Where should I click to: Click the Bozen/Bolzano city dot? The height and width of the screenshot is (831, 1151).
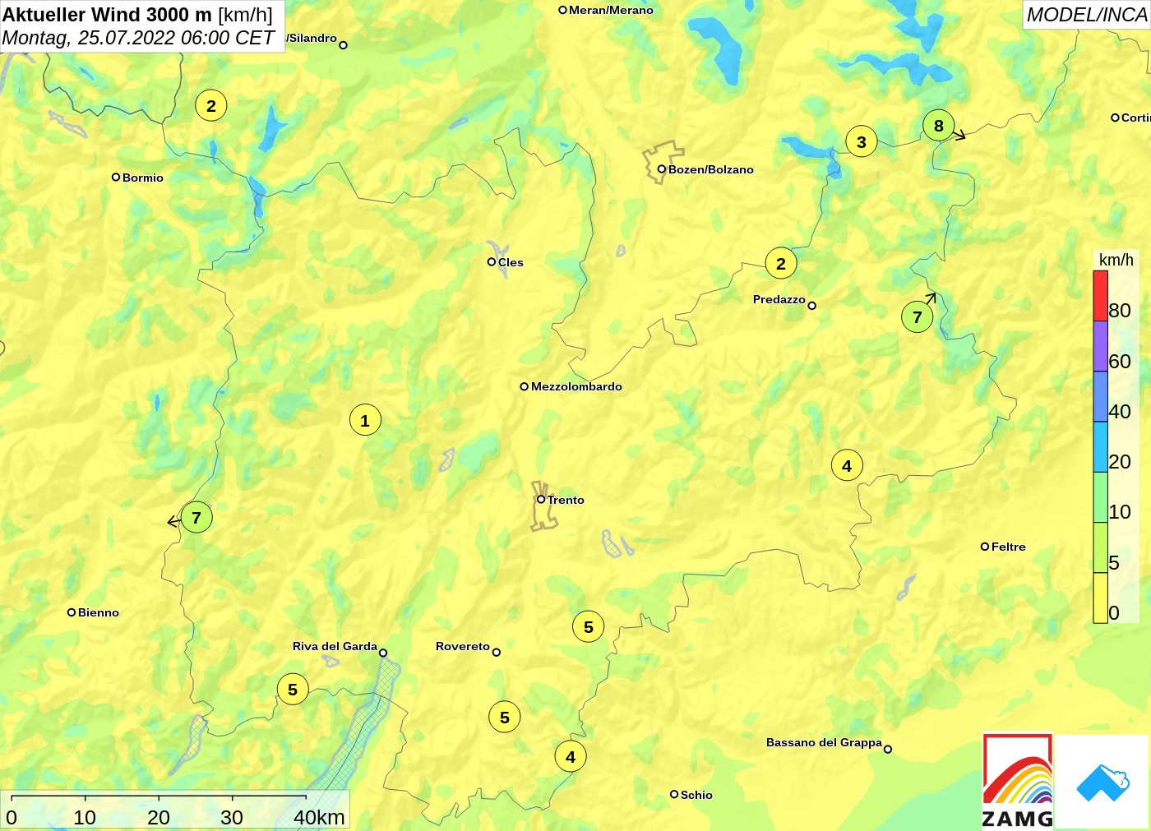pyautogui.click(x=661, y=169)
